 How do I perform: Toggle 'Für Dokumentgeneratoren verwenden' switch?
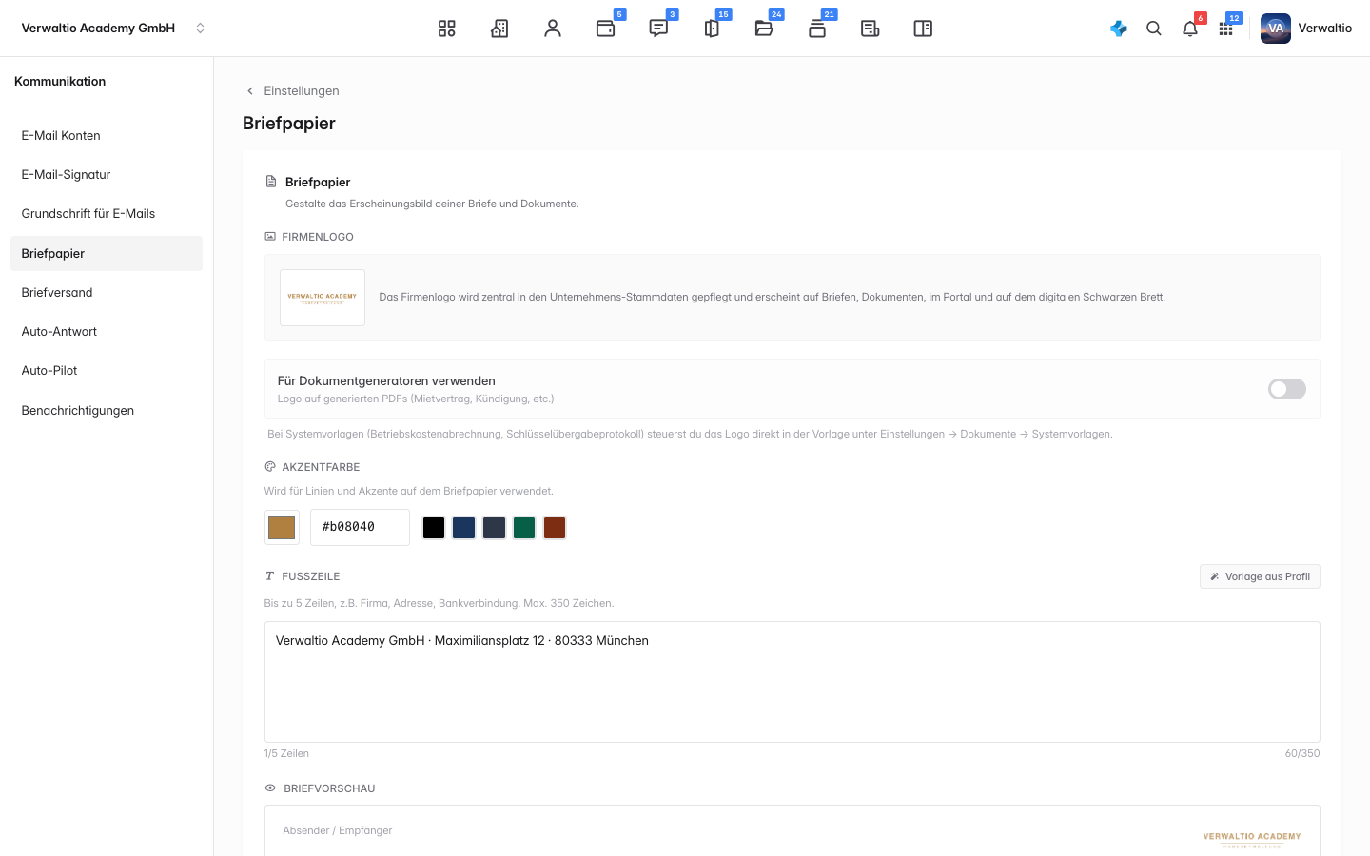pyautogui.click(x=1287, y=389)
